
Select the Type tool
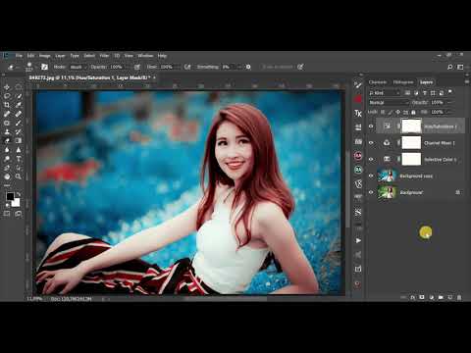(x=19, y=159)
